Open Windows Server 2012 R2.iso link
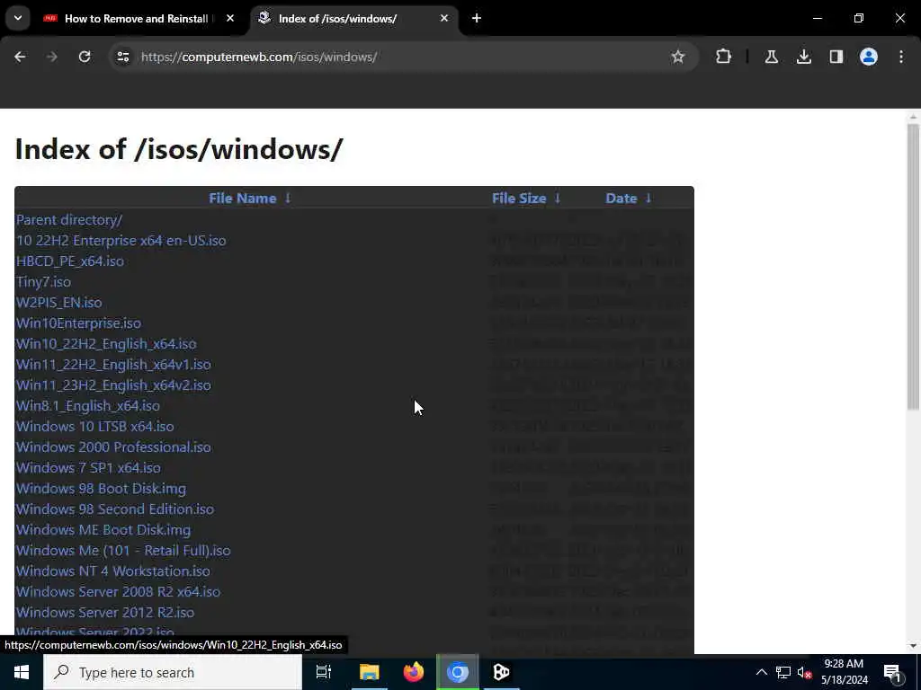921x690 pixels. [105, 612]
